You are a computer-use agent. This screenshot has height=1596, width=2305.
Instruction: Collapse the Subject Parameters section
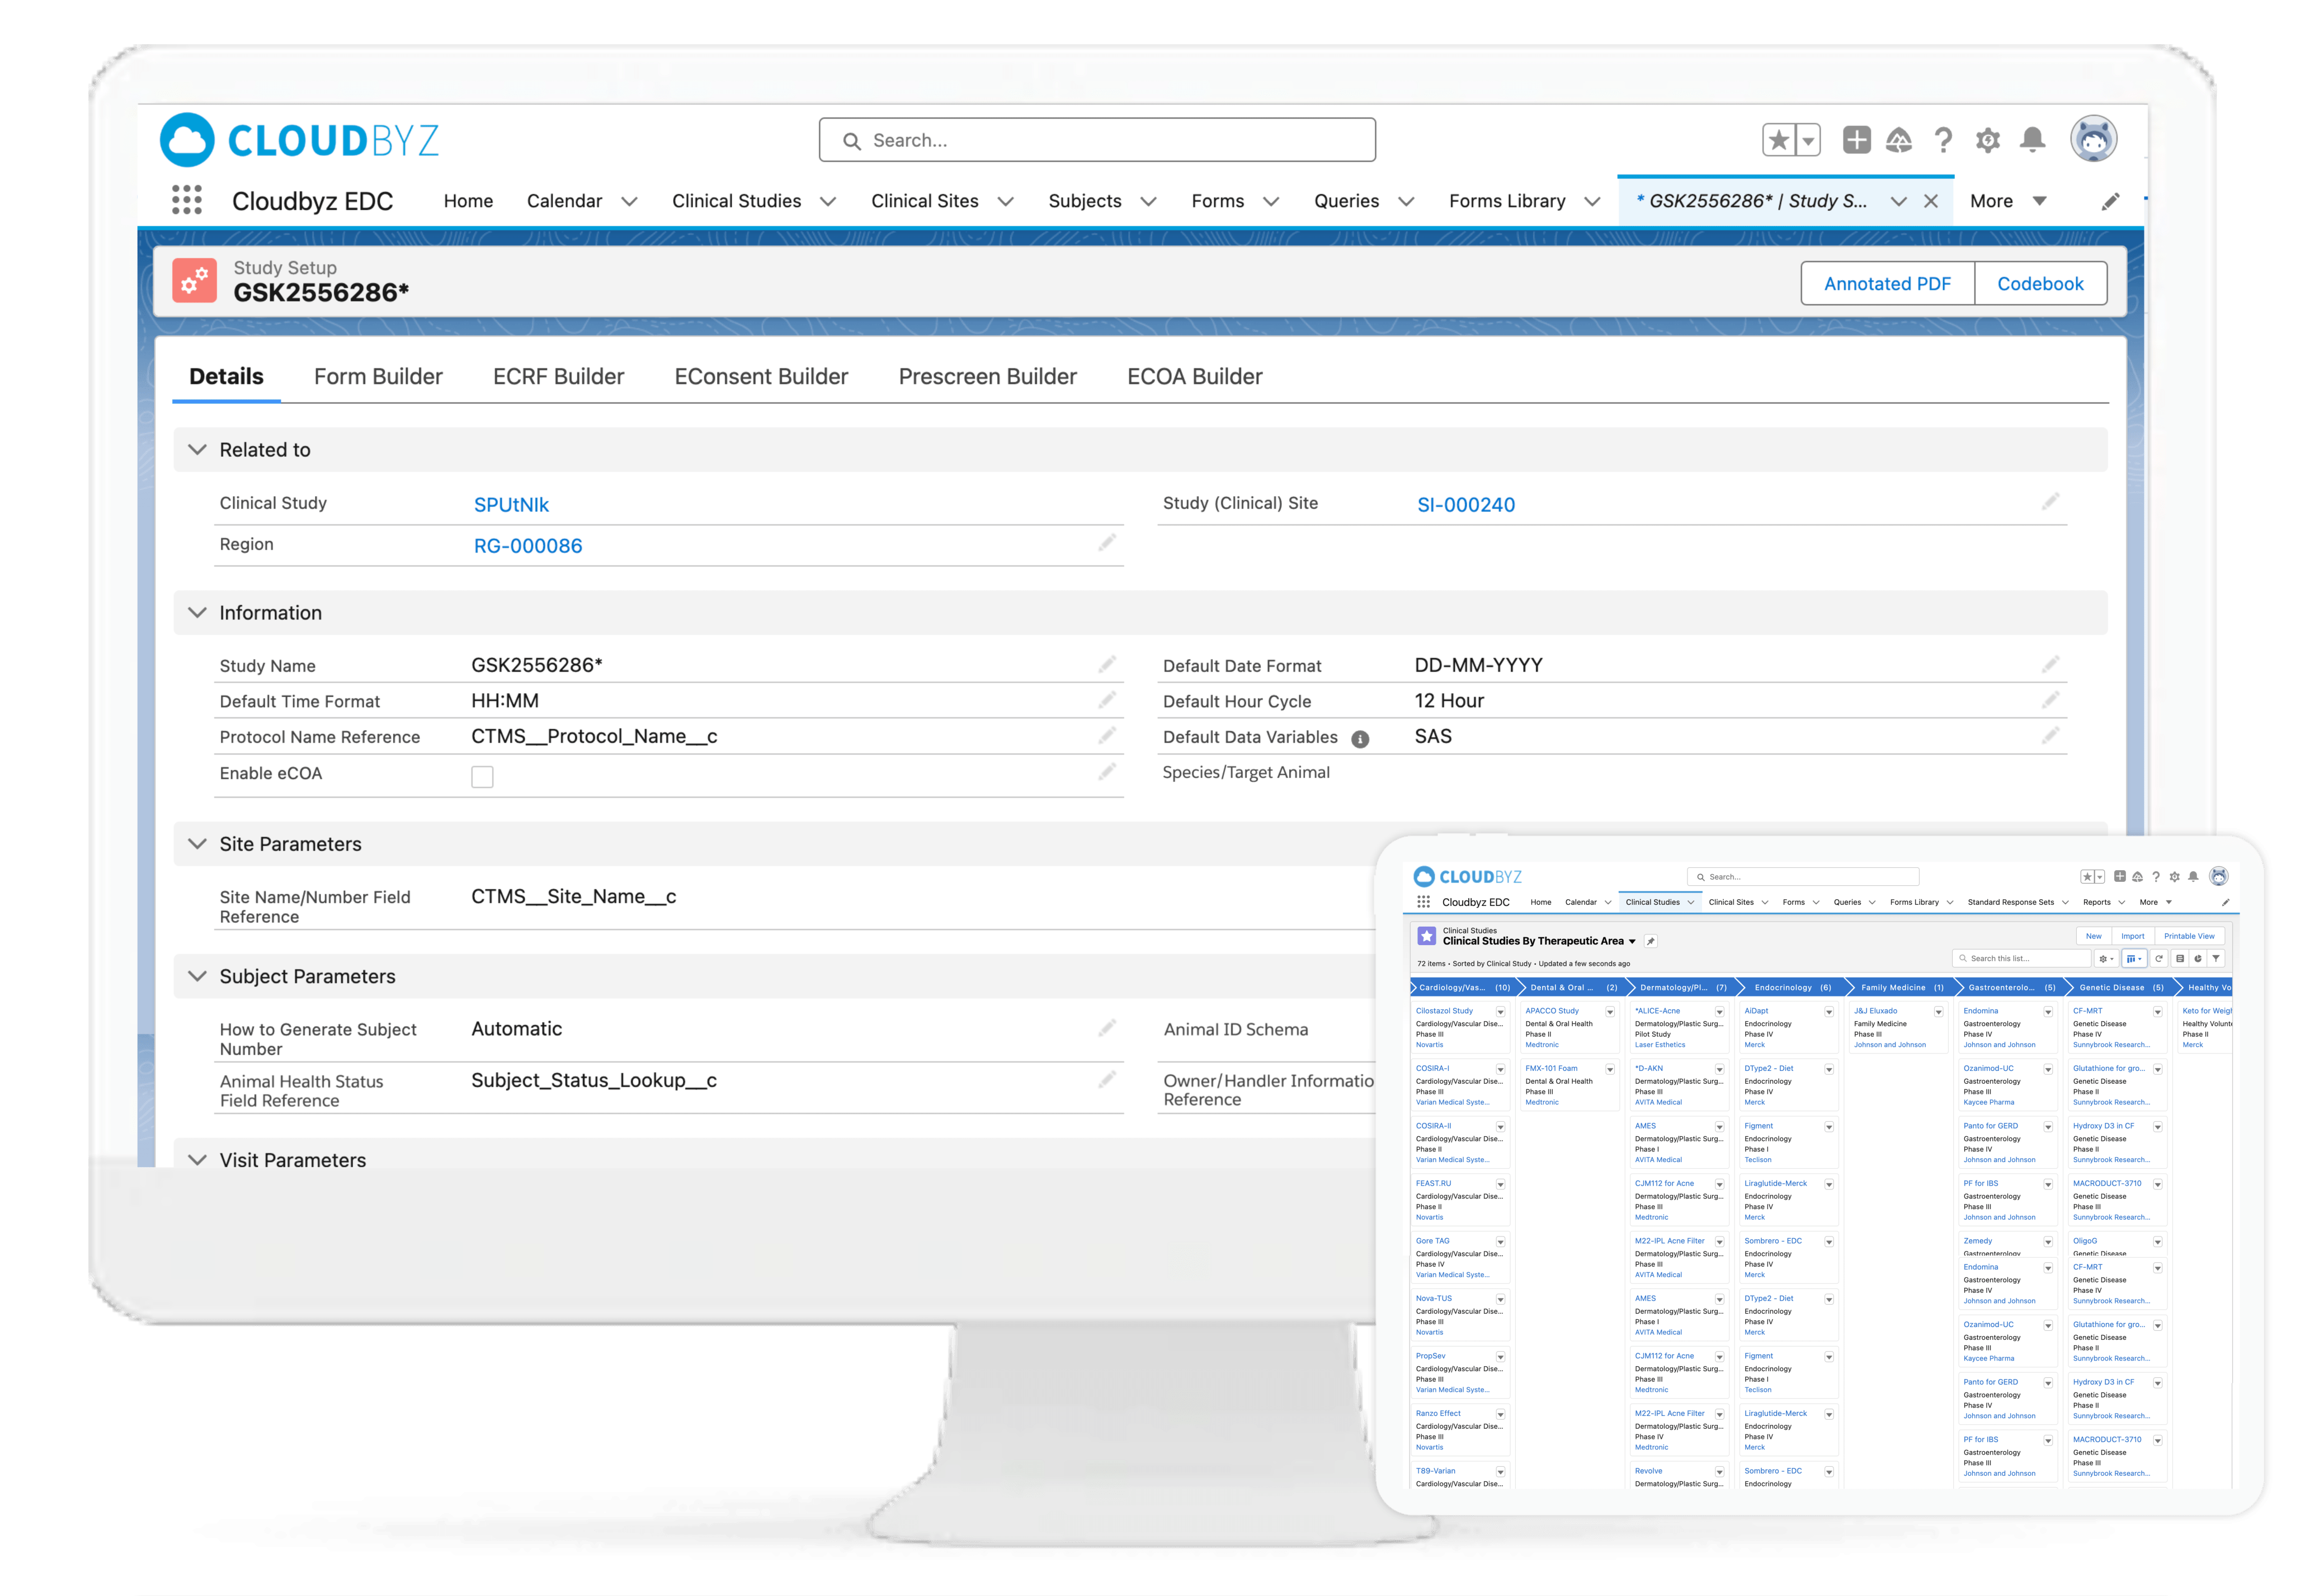pyautogui.click(x=197, y=976)
